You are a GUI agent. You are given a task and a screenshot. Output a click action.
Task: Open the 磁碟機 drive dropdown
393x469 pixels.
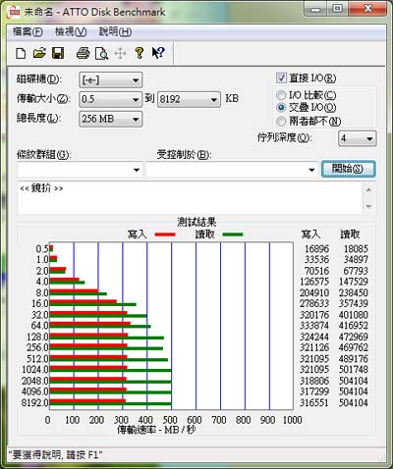(110, 79)
